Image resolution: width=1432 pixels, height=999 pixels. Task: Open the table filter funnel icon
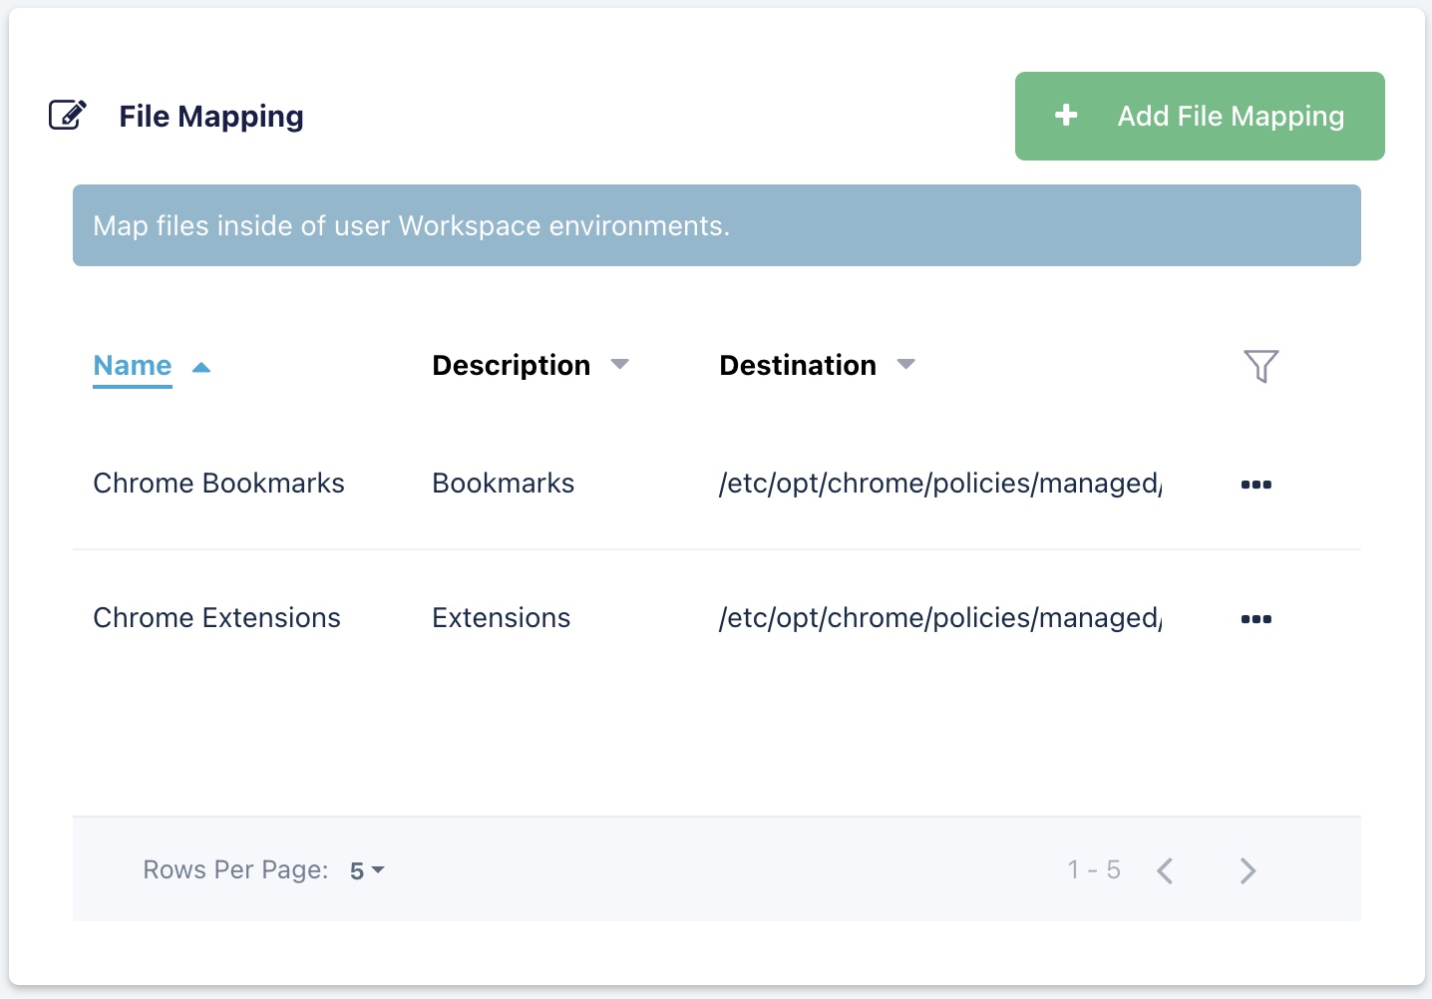point(1260,366)
